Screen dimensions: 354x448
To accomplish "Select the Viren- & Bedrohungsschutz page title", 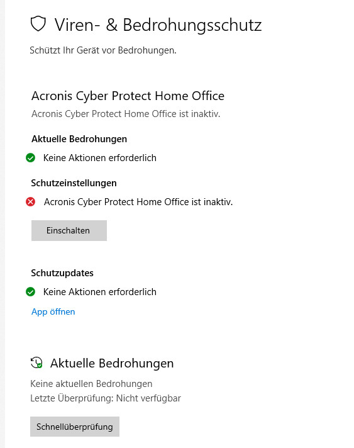I will point(158,25).
